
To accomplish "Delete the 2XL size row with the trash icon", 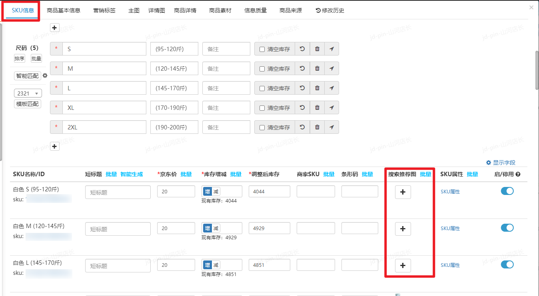I will coord(317,127).
